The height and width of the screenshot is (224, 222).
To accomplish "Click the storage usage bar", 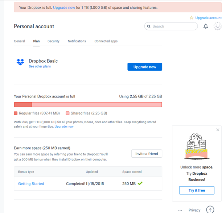I will [x=88, y=105].
